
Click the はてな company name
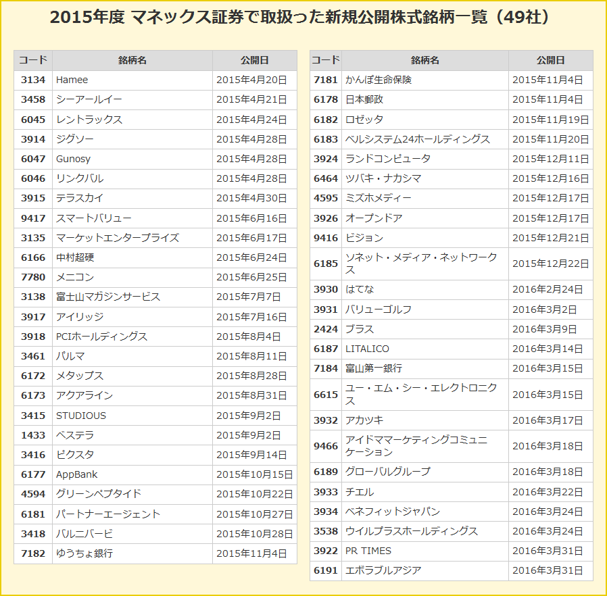pos(360,289)
